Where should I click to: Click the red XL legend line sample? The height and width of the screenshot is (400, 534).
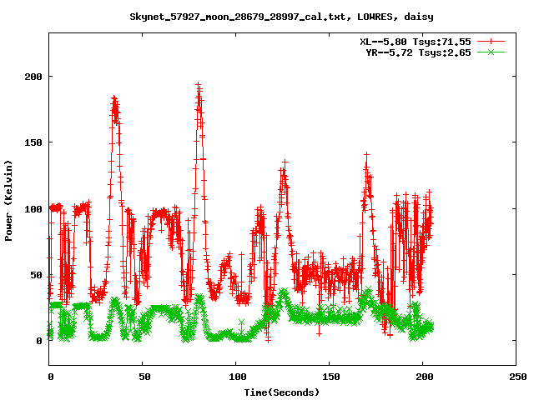pos(491,41)
